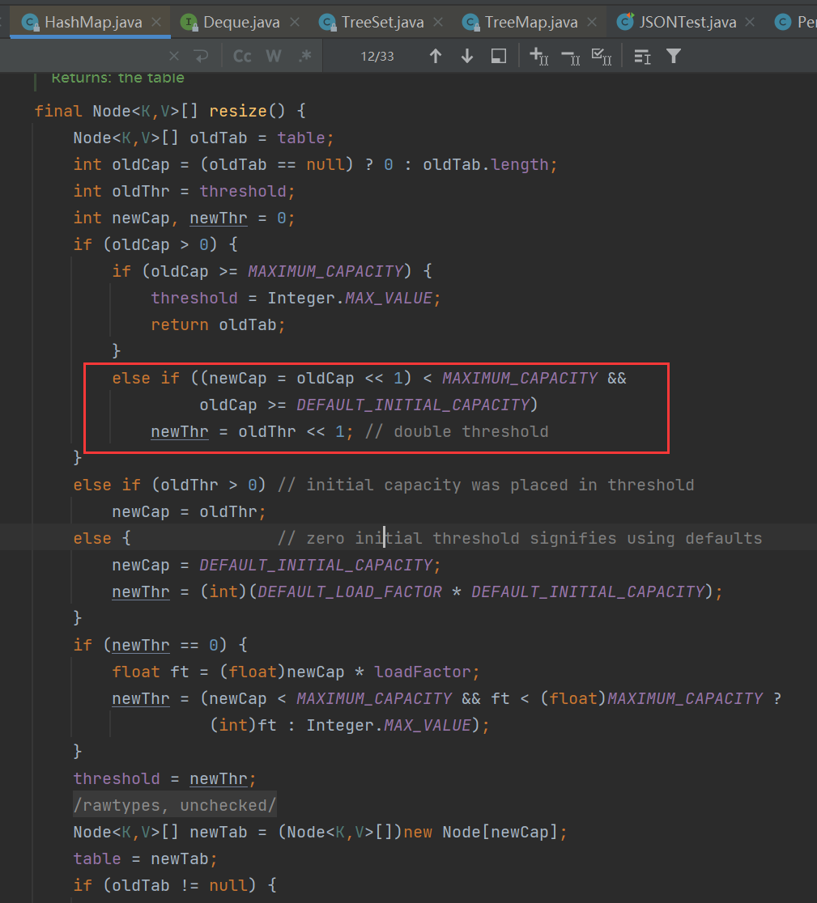The width and height of the screenshot is (817, 903).
Task: Click the DEFAULT_LOAD_FACTOR constant
Action: pyautogui.click(x=349, y=591)
